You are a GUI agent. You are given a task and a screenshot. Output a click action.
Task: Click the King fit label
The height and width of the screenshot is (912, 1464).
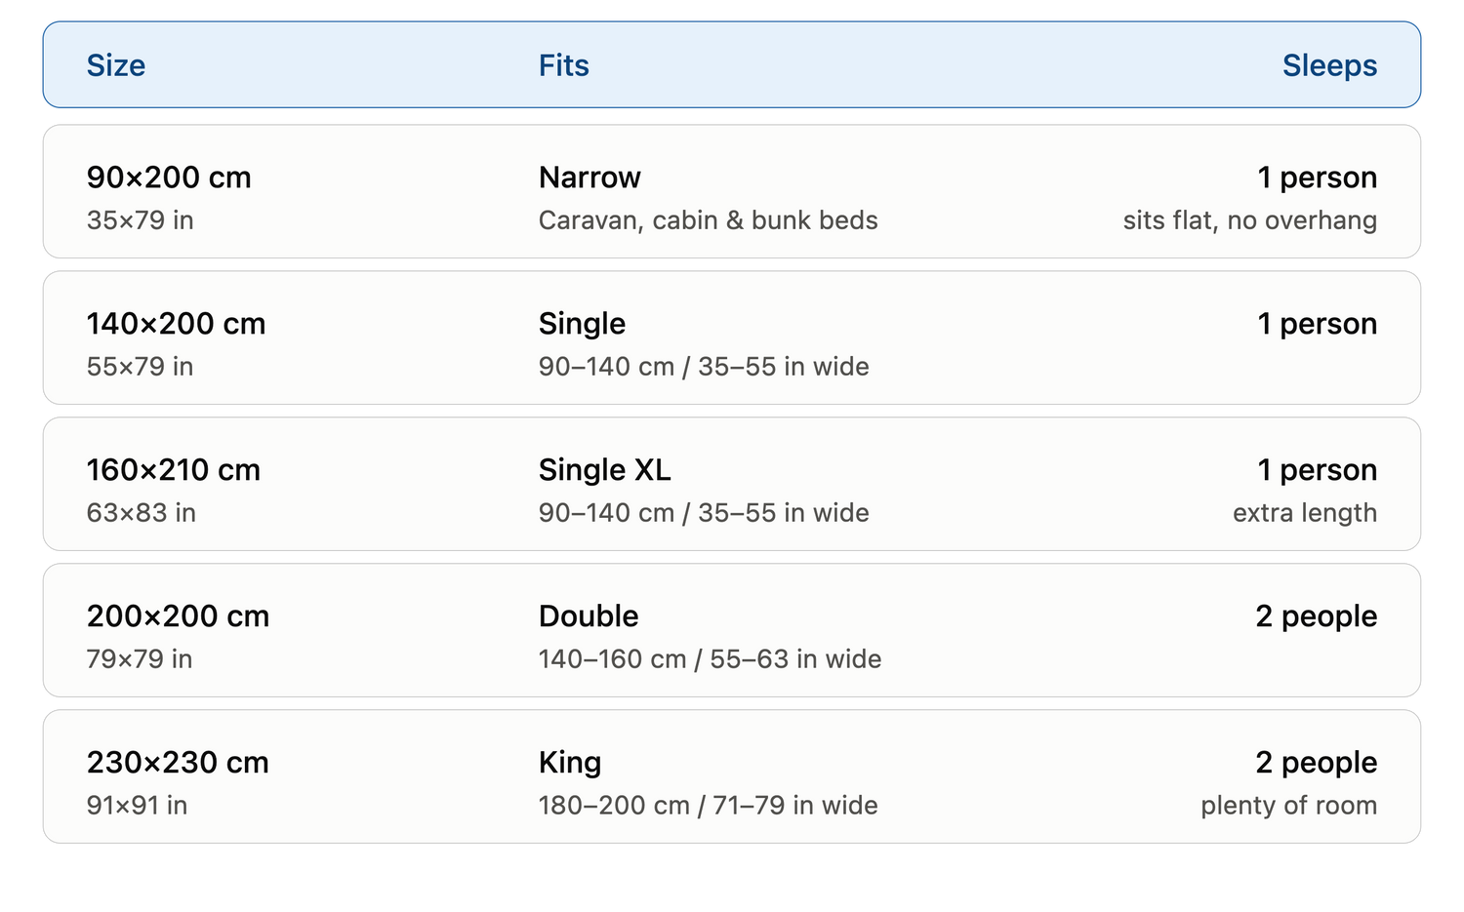coord(570,763)
